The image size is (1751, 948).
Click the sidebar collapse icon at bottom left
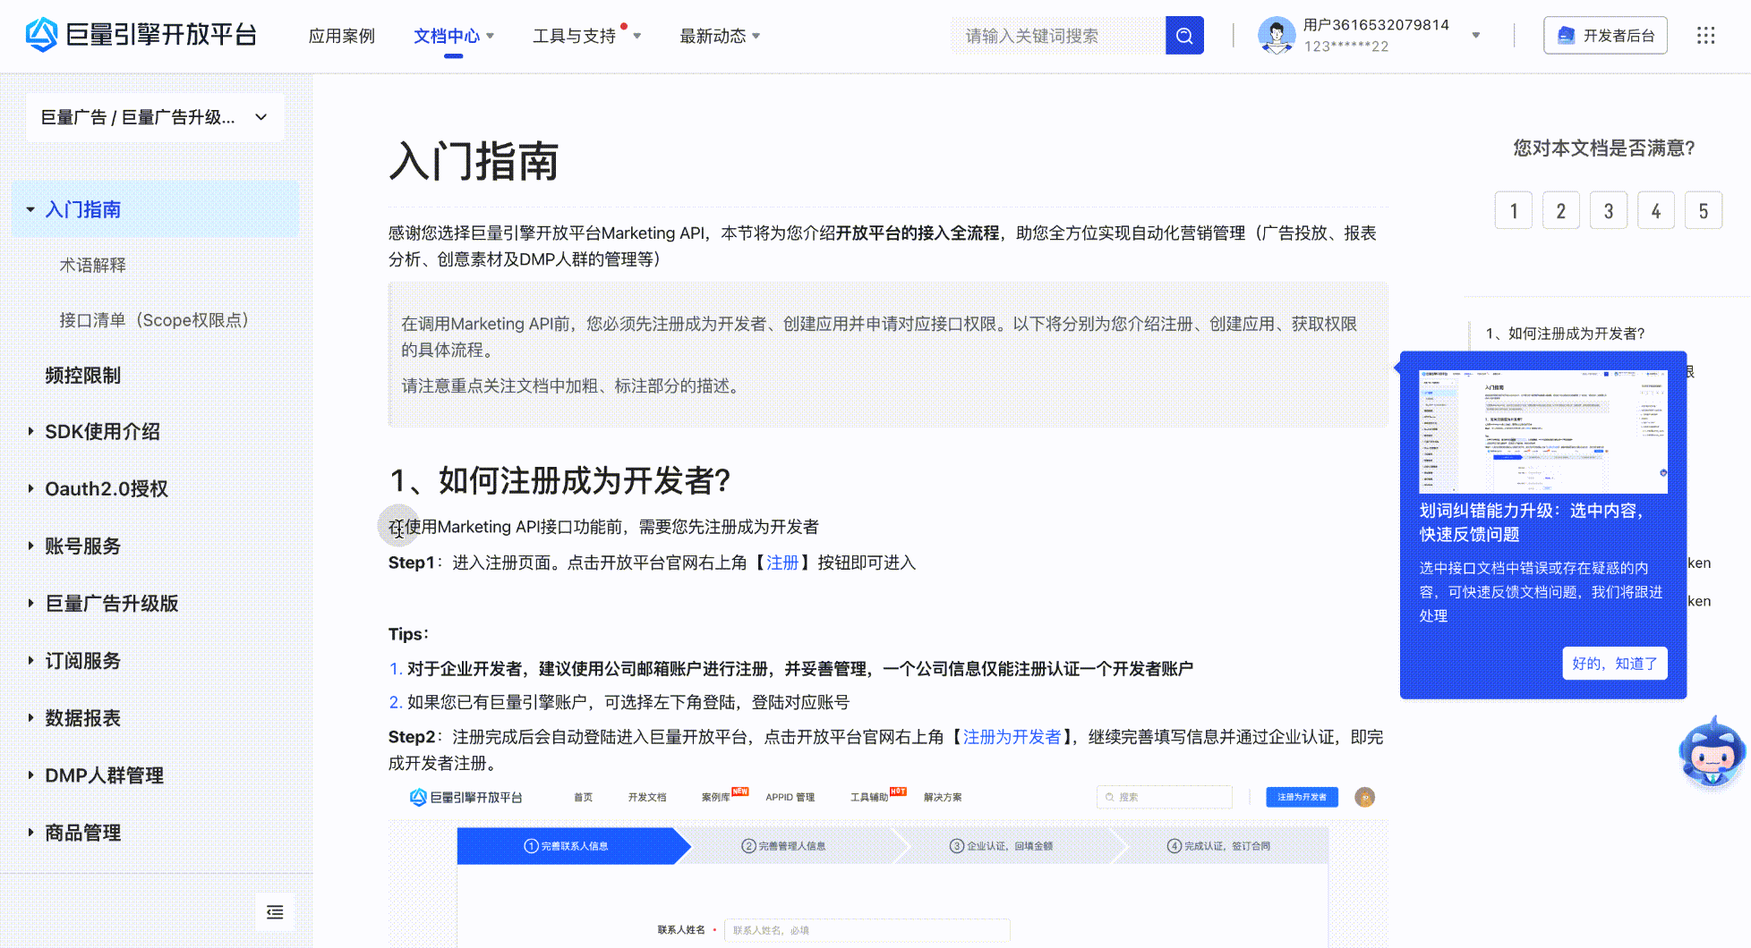[x=275, y=911]
